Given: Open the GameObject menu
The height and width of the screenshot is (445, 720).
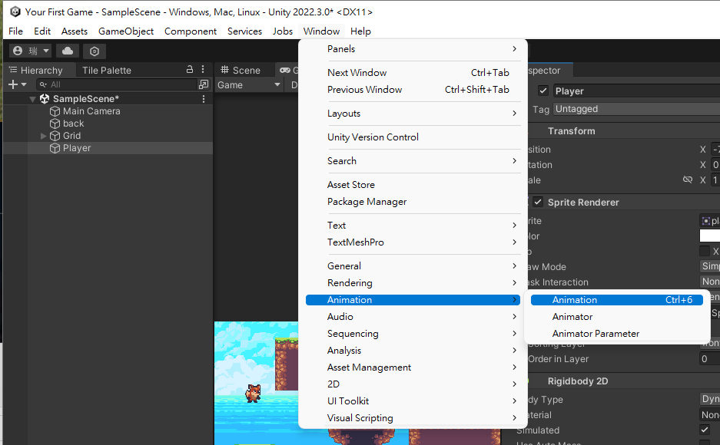Looking at the screenshot, I should click(x=126, y=31).
